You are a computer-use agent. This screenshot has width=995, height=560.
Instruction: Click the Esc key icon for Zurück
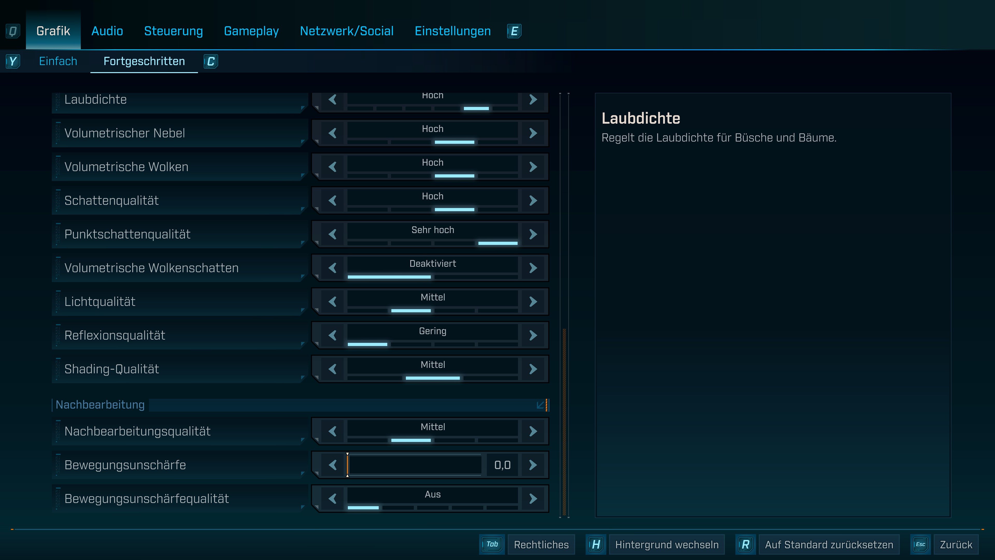click(920, 544)
